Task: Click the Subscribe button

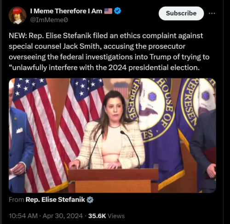Action: 181,13
